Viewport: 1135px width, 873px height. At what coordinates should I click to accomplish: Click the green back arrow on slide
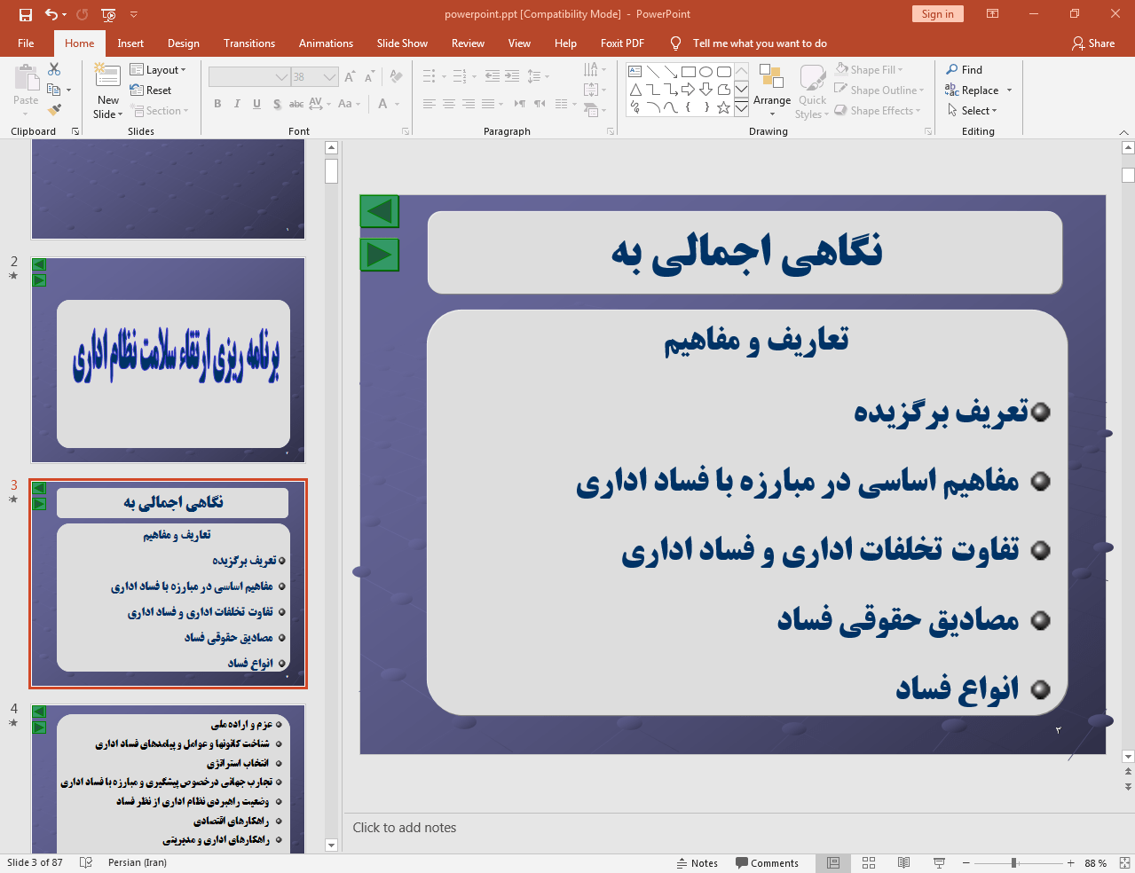[x=380, y=211]
